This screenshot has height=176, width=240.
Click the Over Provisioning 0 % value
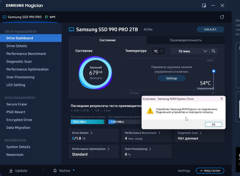(128, 154)
